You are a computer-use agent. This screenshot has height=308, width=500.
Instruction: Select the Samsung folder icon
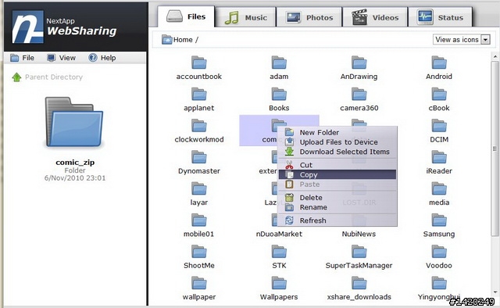tap(439, 220)
